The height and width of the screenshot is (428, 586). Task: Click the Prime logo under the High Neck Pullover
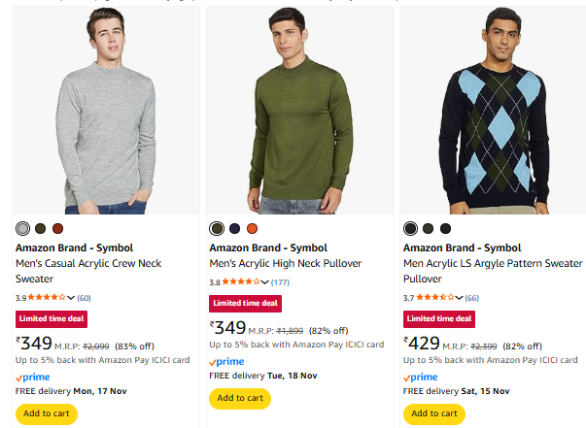(227, 362)
